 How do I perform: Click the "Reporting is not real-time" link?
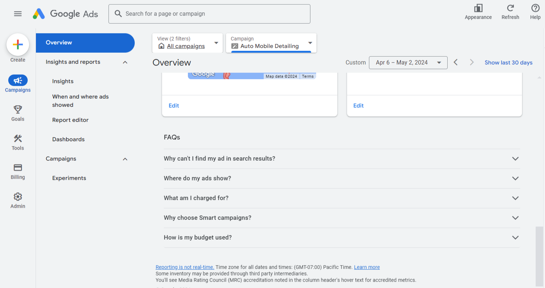click(185, 267)
